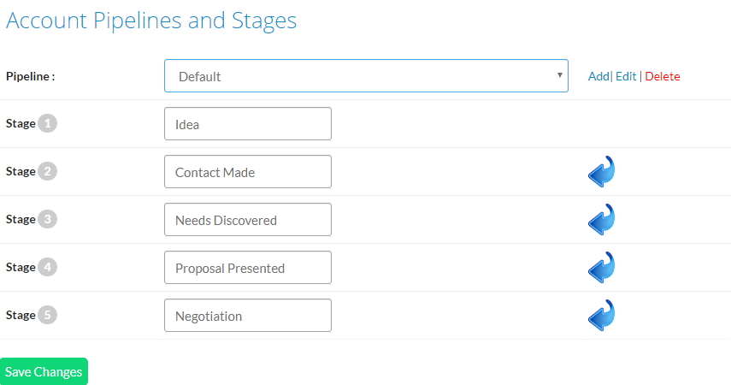The height and width of the screenshot is (385, 731).
Task: Click the red Delete pipeline link
Action: [x=663, y=76]
